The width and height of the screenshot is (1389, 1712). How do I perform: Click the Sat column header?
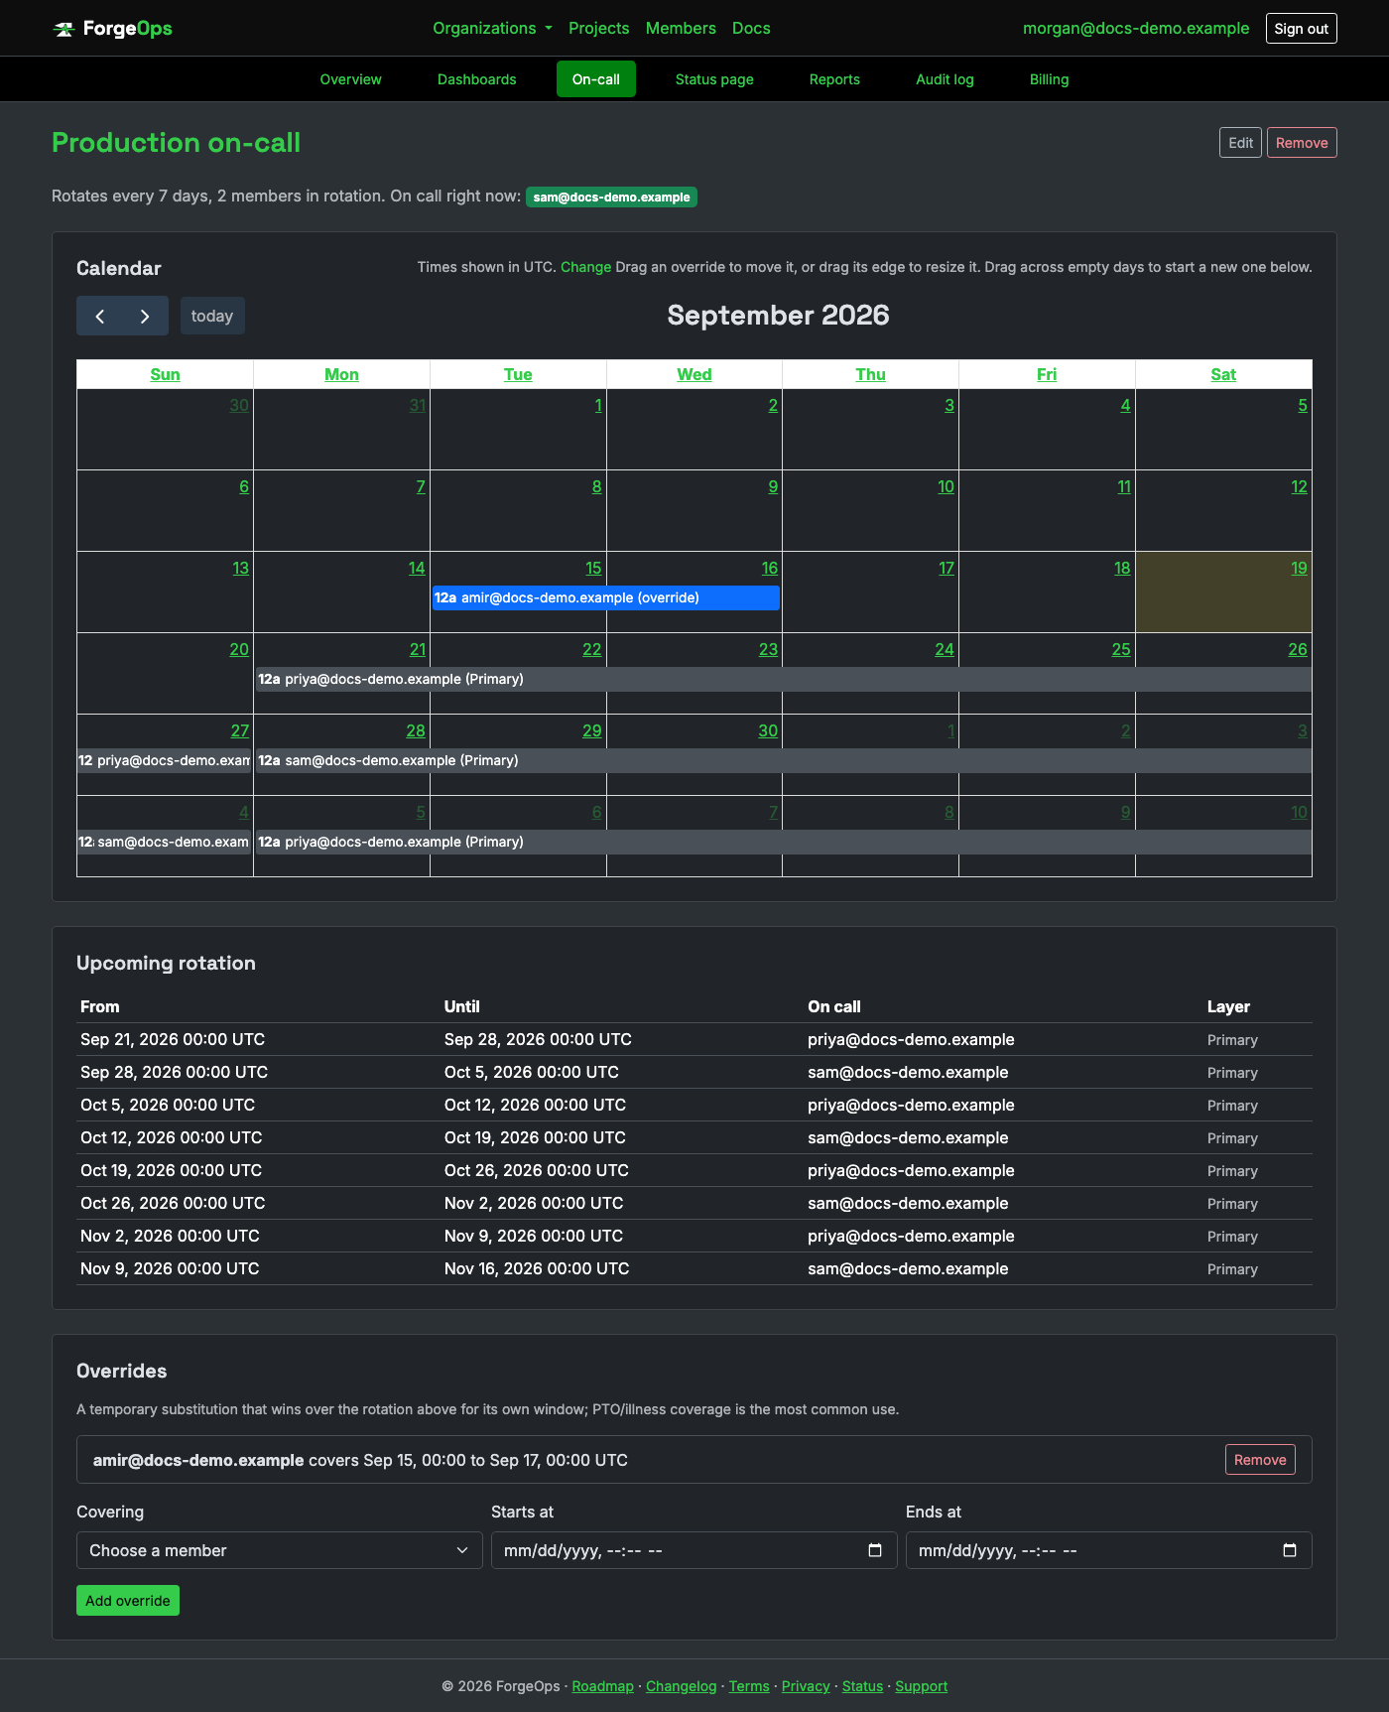1223,374
